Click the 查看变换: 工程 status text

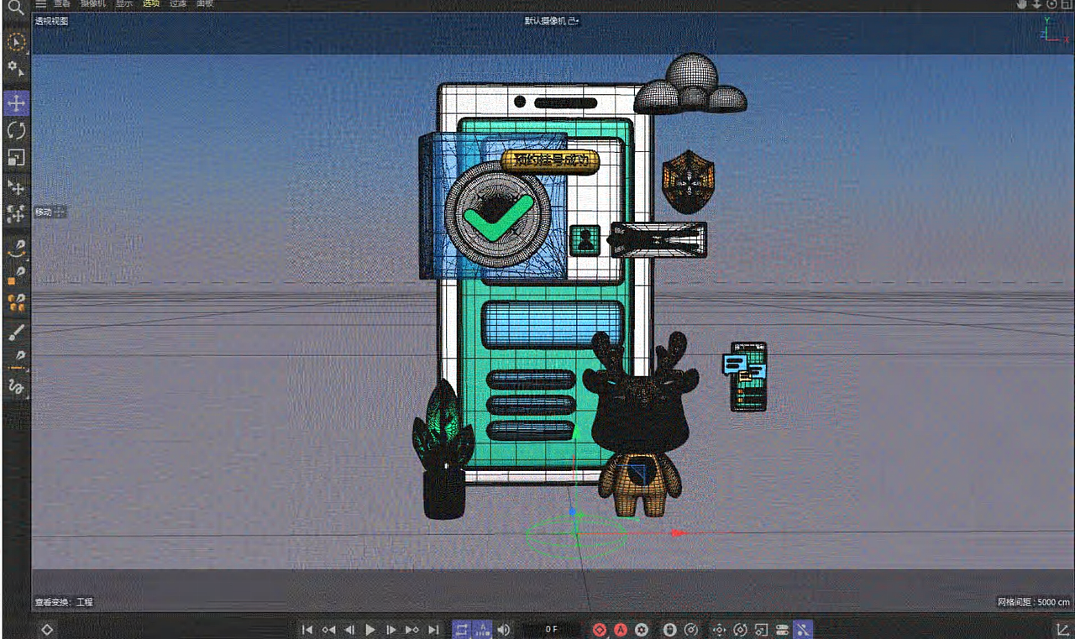64,602
